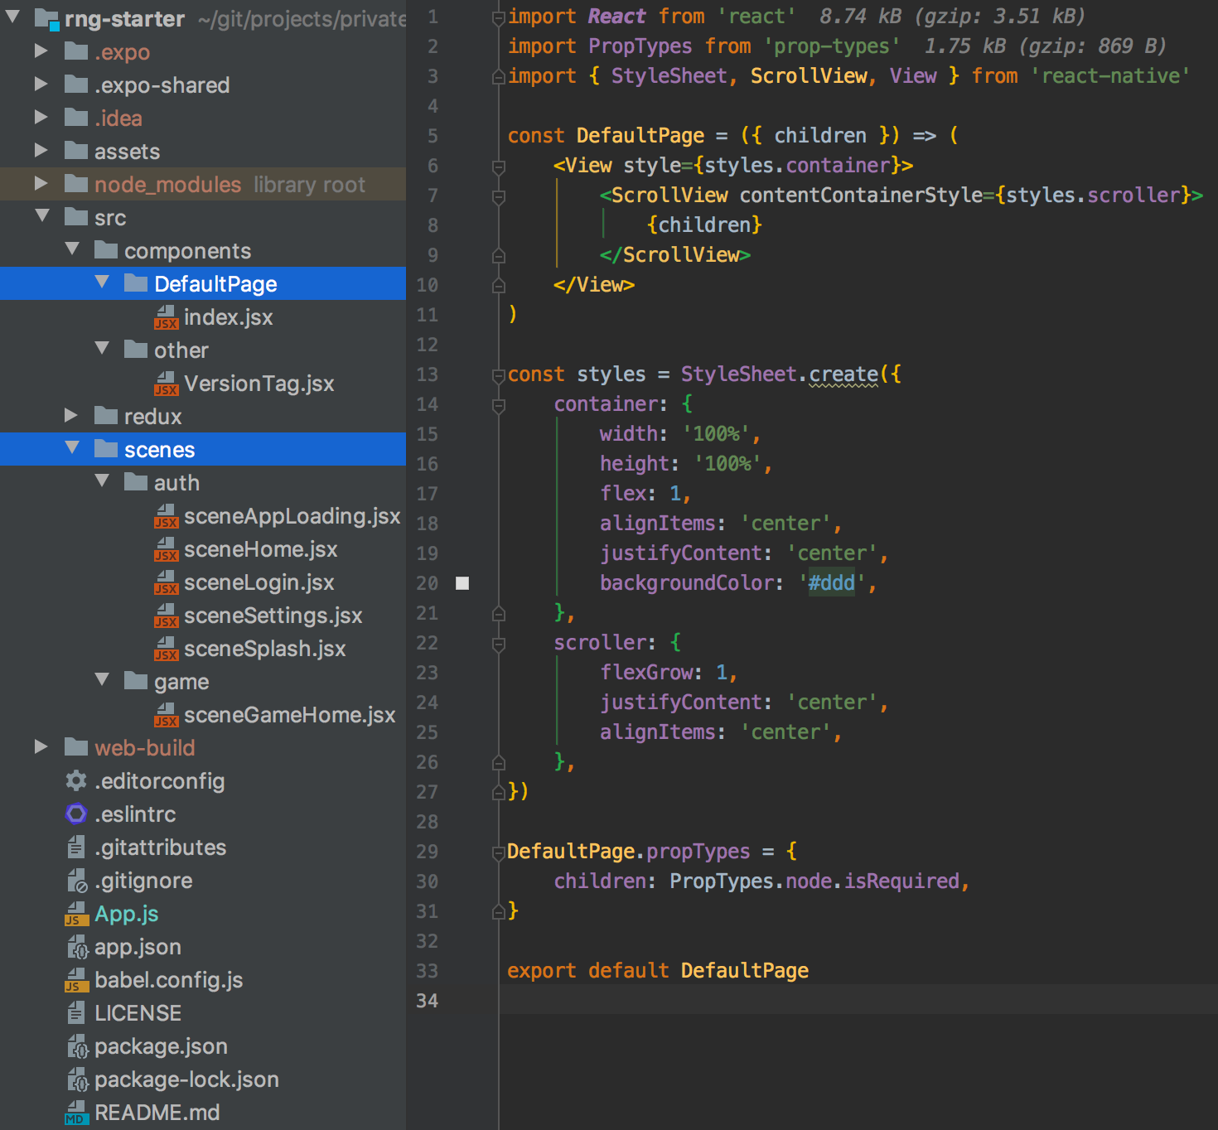The image size is (1218, 1130).
Task: Click the ESLint icon beside .eslintrc
Action: click(75, 814)
